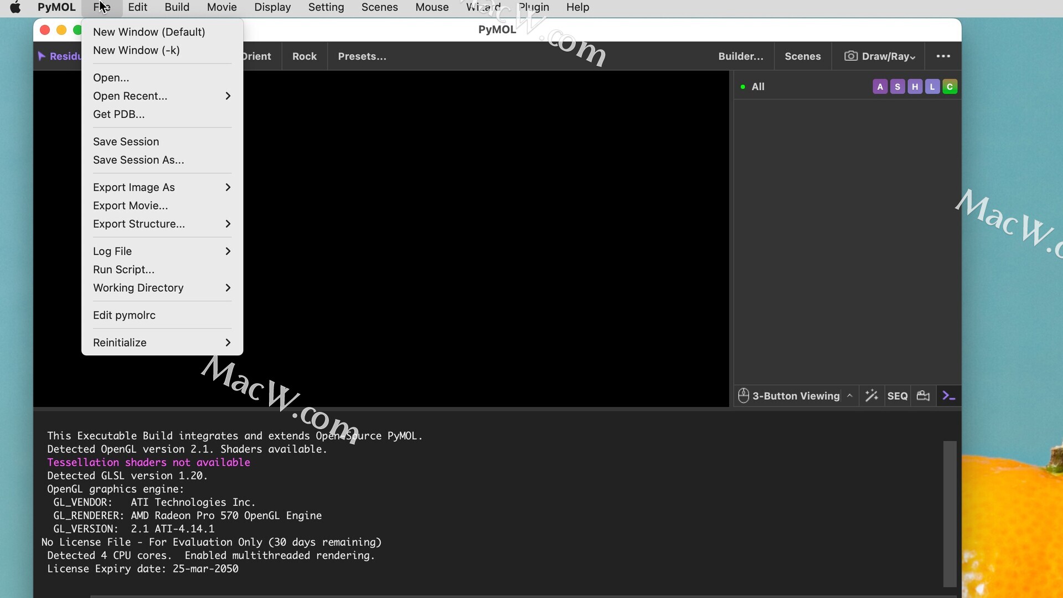Click 'Tessellation shaders not available' log line
Image resolution: width=1063 pixels, height=598 pixels.
pos(148,462)
